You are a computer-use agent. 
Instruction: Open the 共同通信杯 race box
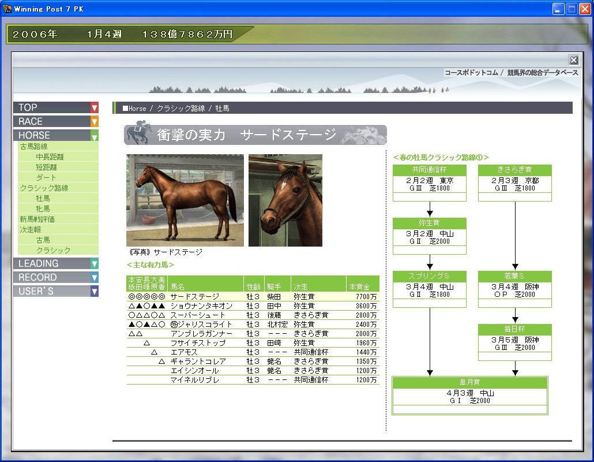point(430,183)
